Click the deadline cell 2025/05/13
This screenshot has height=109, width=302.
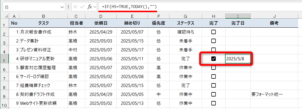132,103
